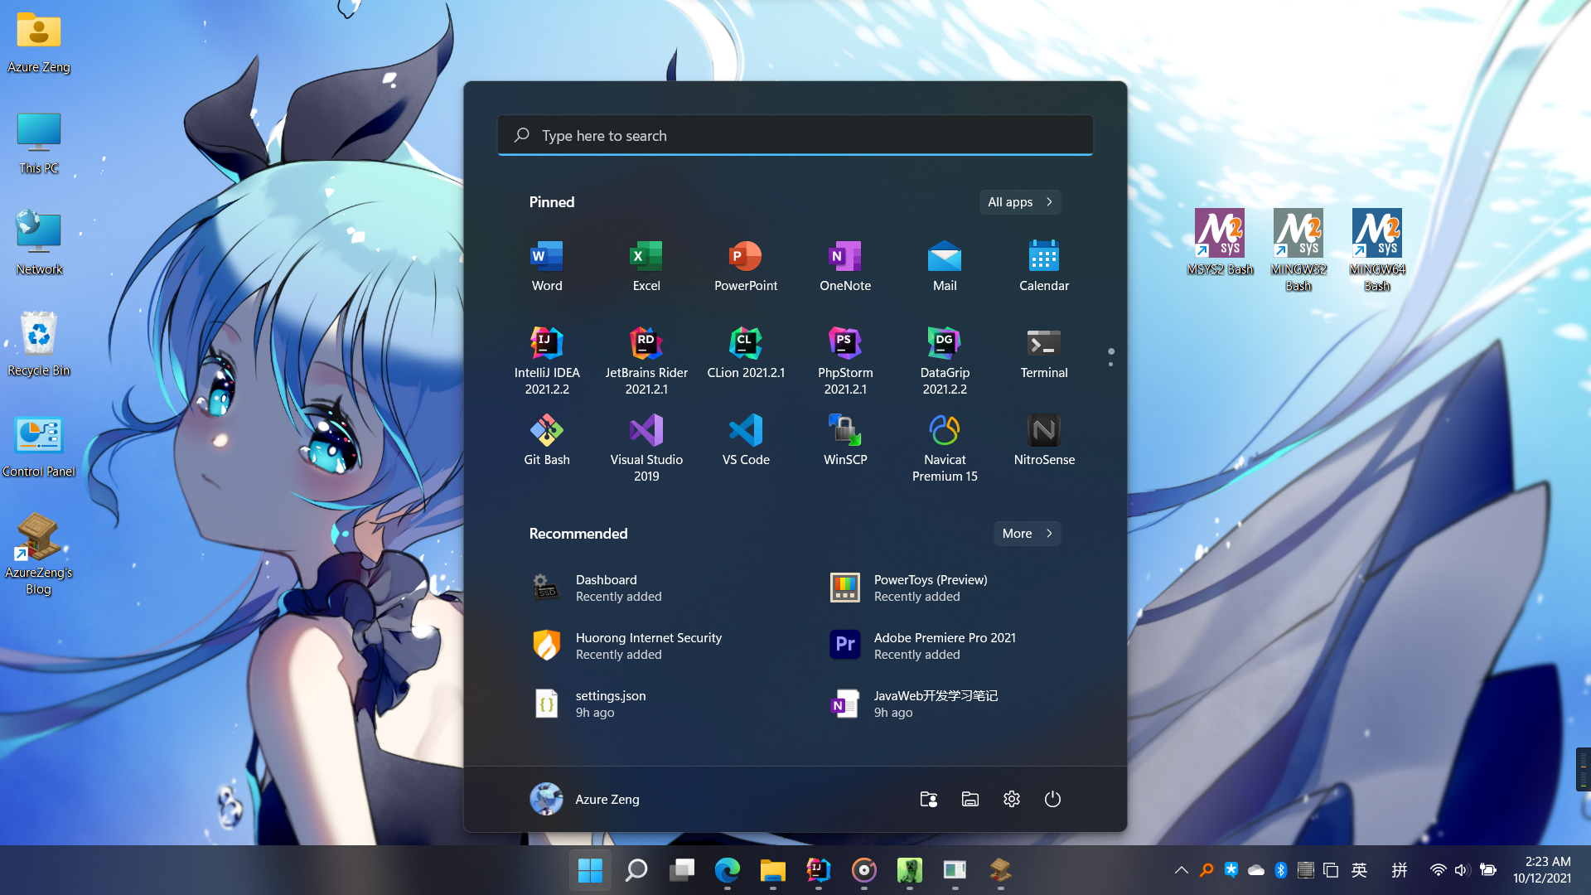Open Navicat Premium 15
This screenshot has width=1591, height=895.
tap(944, 439)
